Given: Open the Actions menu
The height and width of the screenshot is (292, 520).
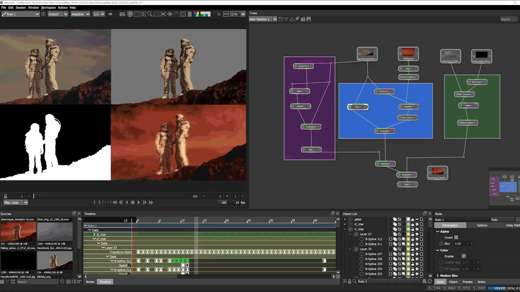Looking at the screenshot, I should [x=63, y=8].
